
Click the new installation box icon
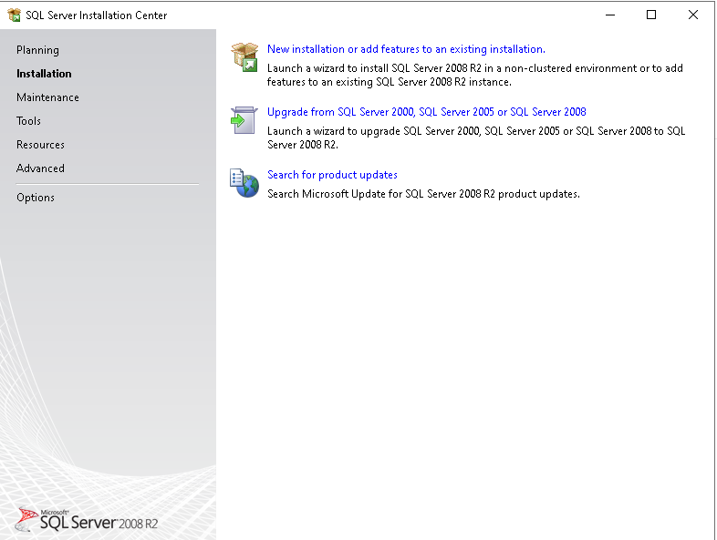coord(244,57)
